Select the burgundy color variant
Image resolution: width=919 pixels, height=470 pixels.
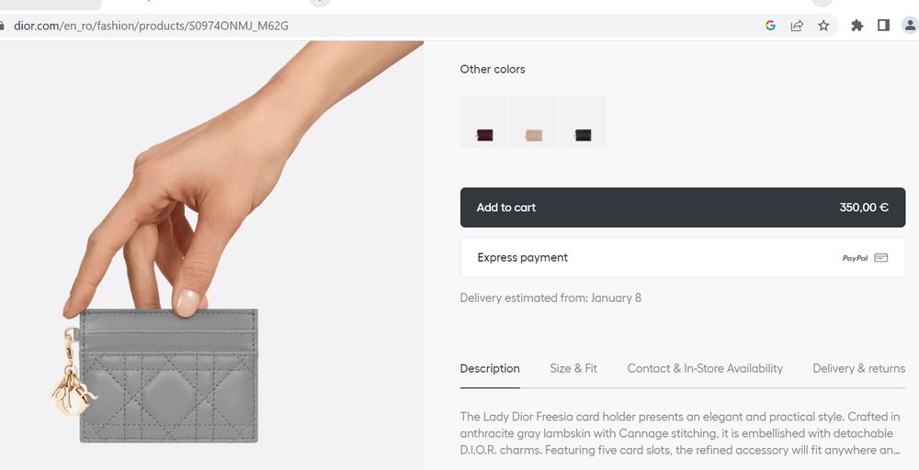(484, 122)
